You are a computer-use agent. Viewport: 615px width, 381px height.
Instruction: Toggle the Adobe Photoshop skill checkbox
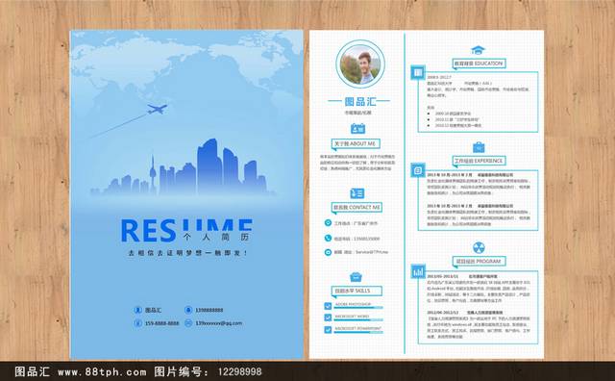(328, 306)
